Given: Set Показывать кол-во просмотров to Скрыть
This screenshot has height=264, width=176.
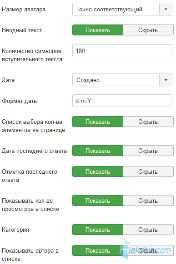Looking at the screenshot, I should (148, 200).
